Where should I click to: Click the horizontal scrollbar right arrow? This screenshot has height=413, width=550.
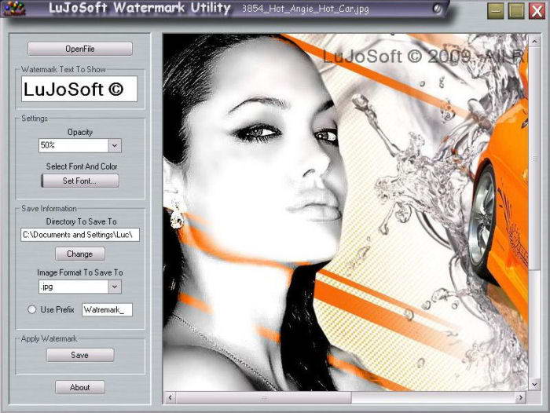point(521,397)
